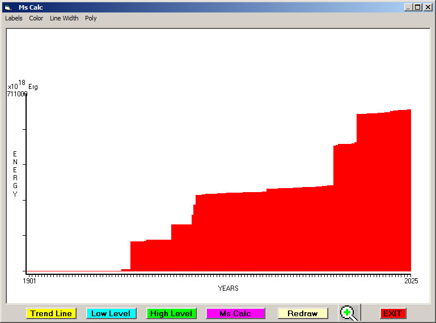Minimize the Ms Calc window
Screen dimensions: 436x323
pos(408,7)
